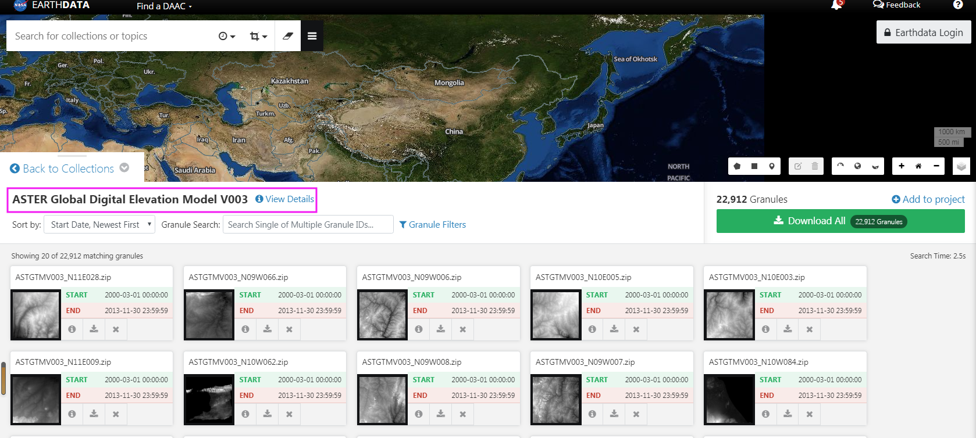View info for ASTGTMV003_N09W007.zip granule
This screenshot has width=976, height=438.
tap(592, 414)
